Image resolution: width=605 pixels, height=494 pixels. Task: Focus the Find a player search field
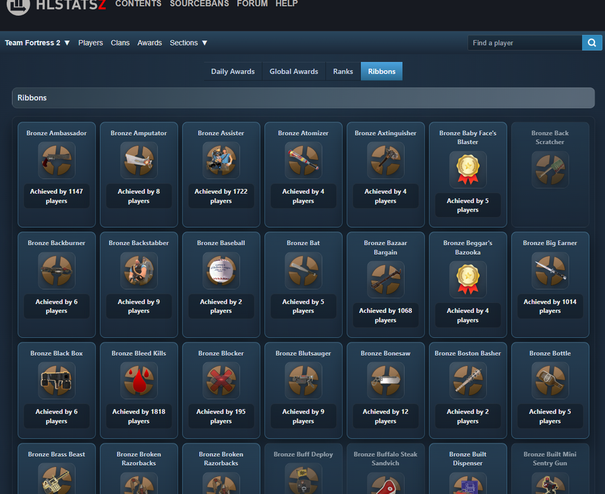(525, 43)
